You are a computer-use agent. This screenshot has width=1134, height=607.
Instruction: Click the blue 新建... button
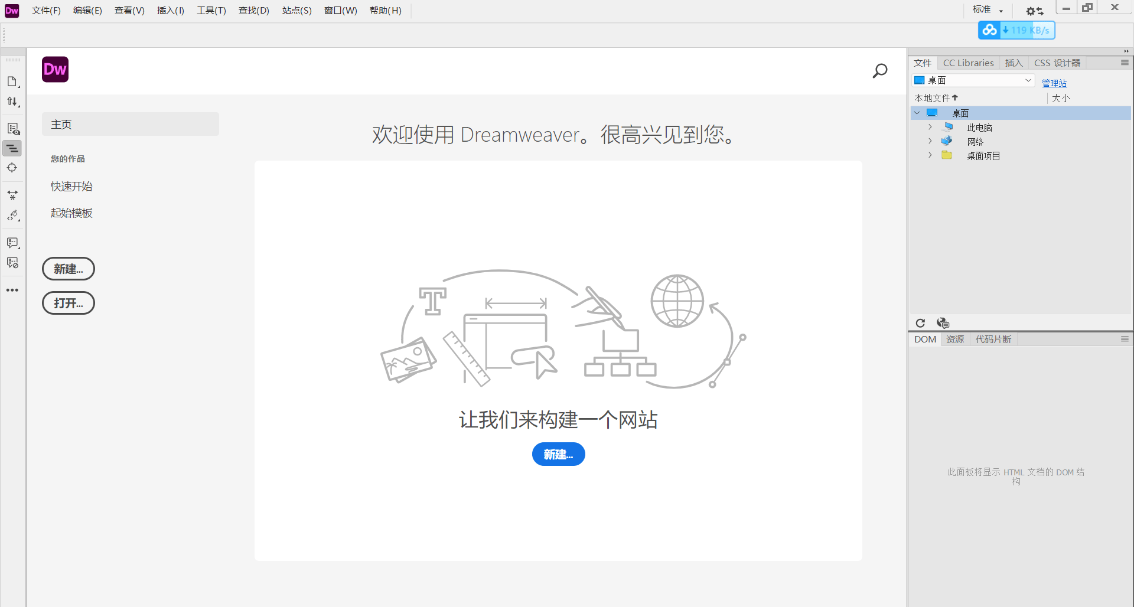tap(559, 454)
